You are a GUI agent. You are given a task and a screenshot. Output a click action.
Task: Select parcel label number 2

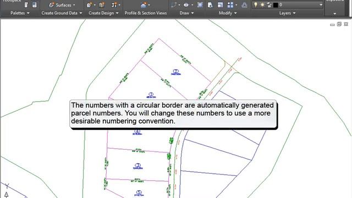pyautogui.click(x=176, y=72)
